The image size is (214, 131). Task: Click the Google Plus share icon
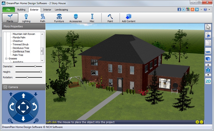pyautogui.click(x=188, y=10)
